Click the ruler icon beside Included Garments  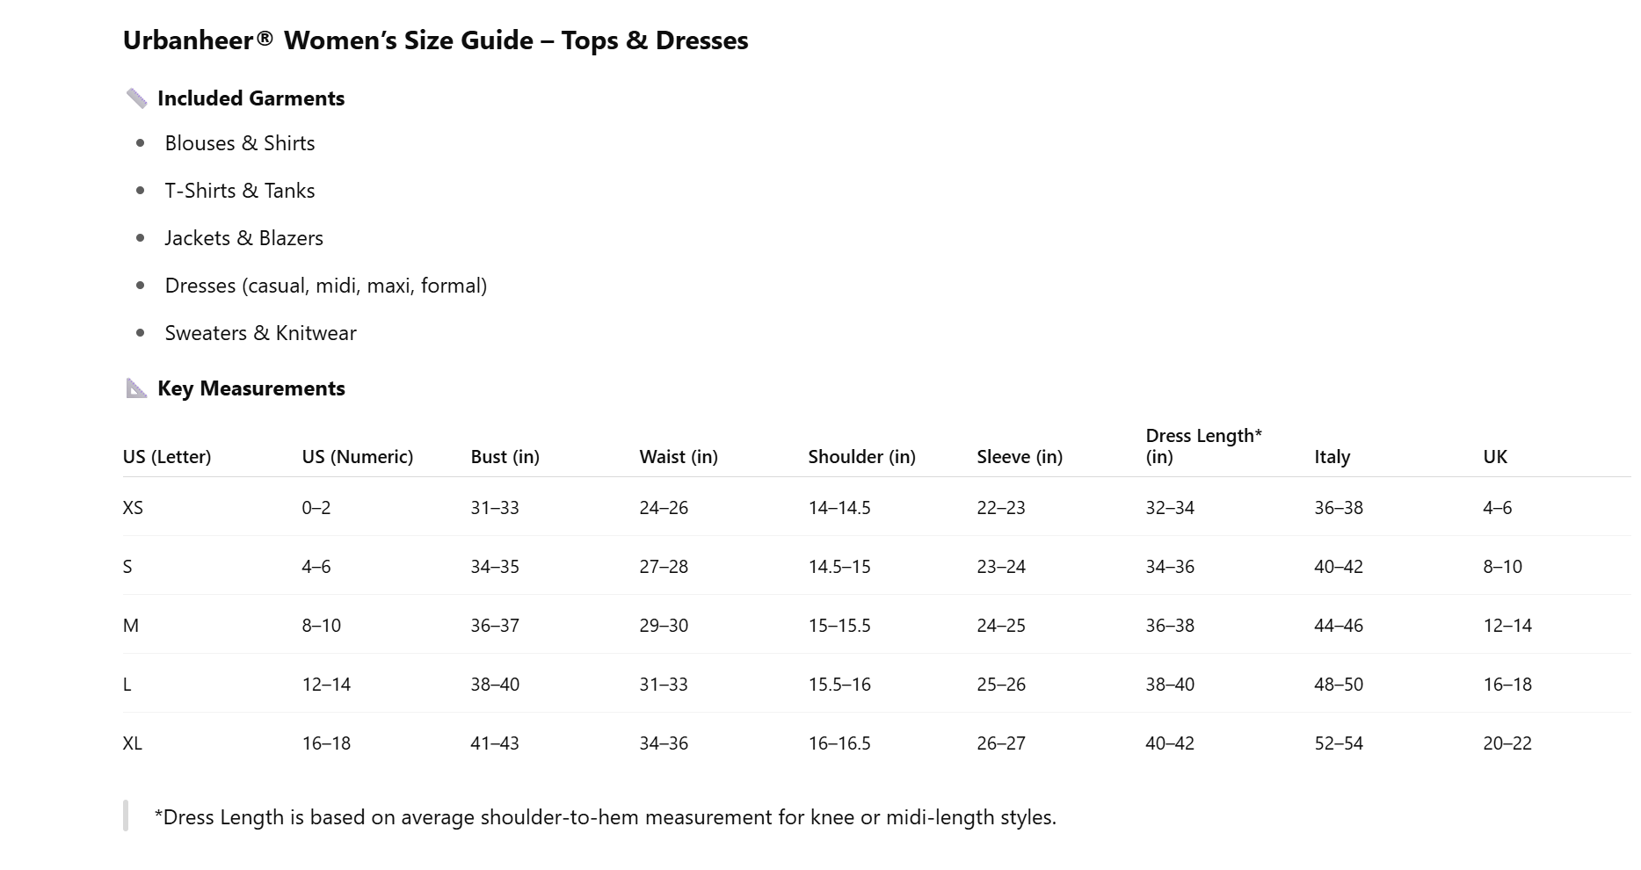[x=136, y=98]
